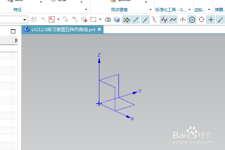Open 标准化工具 - G... group dropdown
This screenshot has height=150, width=225.
[x=189, y=10]
